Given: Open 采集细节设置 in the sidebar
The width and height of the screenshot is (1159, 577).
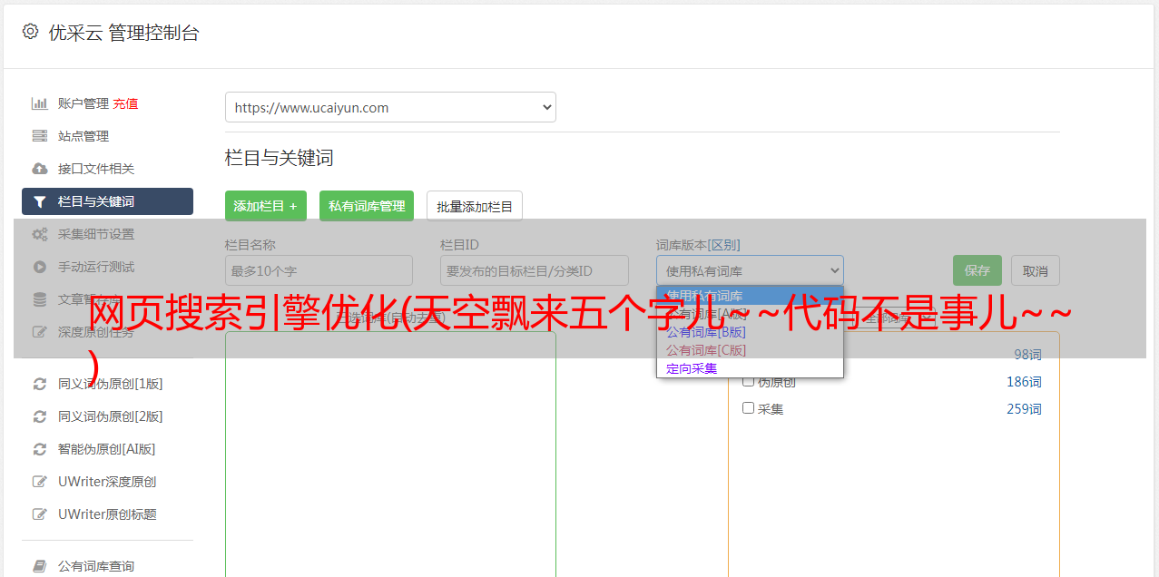Looking at the screenshot, I should coord(96,234).
